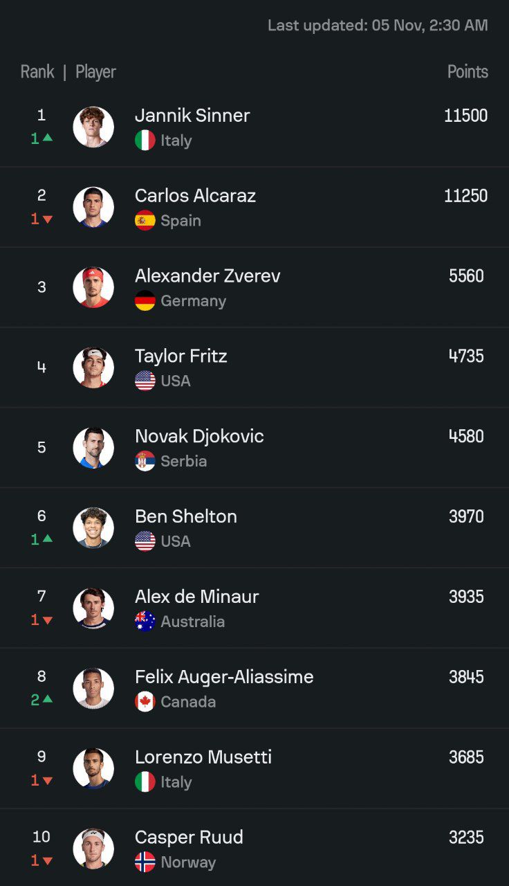Click the Norway flag under Casper Ruud
The image size is (509, 886).
(145, 862)
